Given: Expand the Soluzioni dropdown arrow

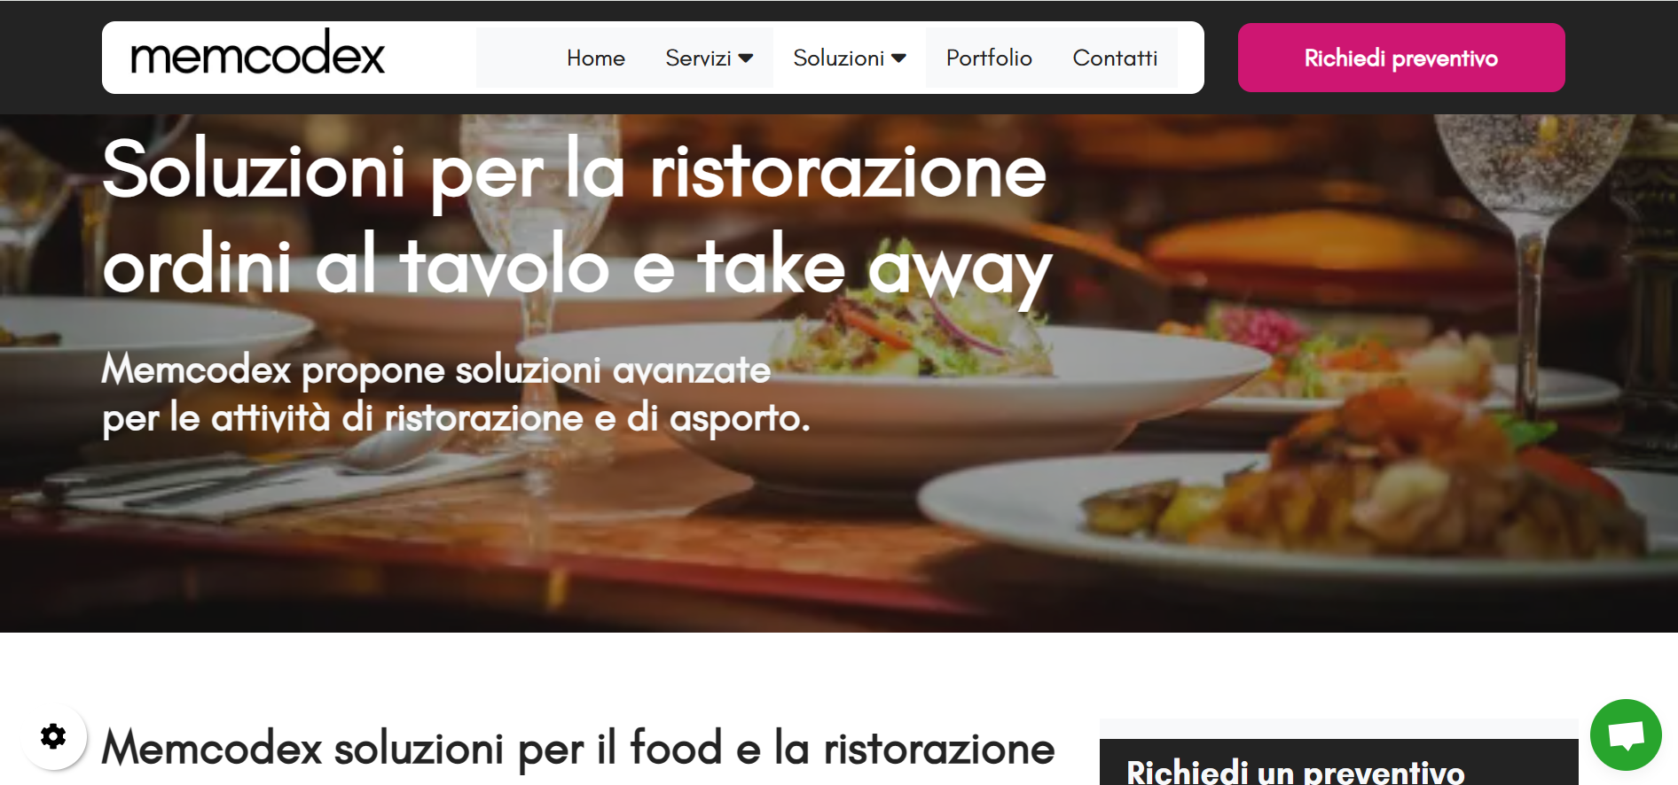Looking at the screenshot, I should pyautogui.click(x=898, y=58).
